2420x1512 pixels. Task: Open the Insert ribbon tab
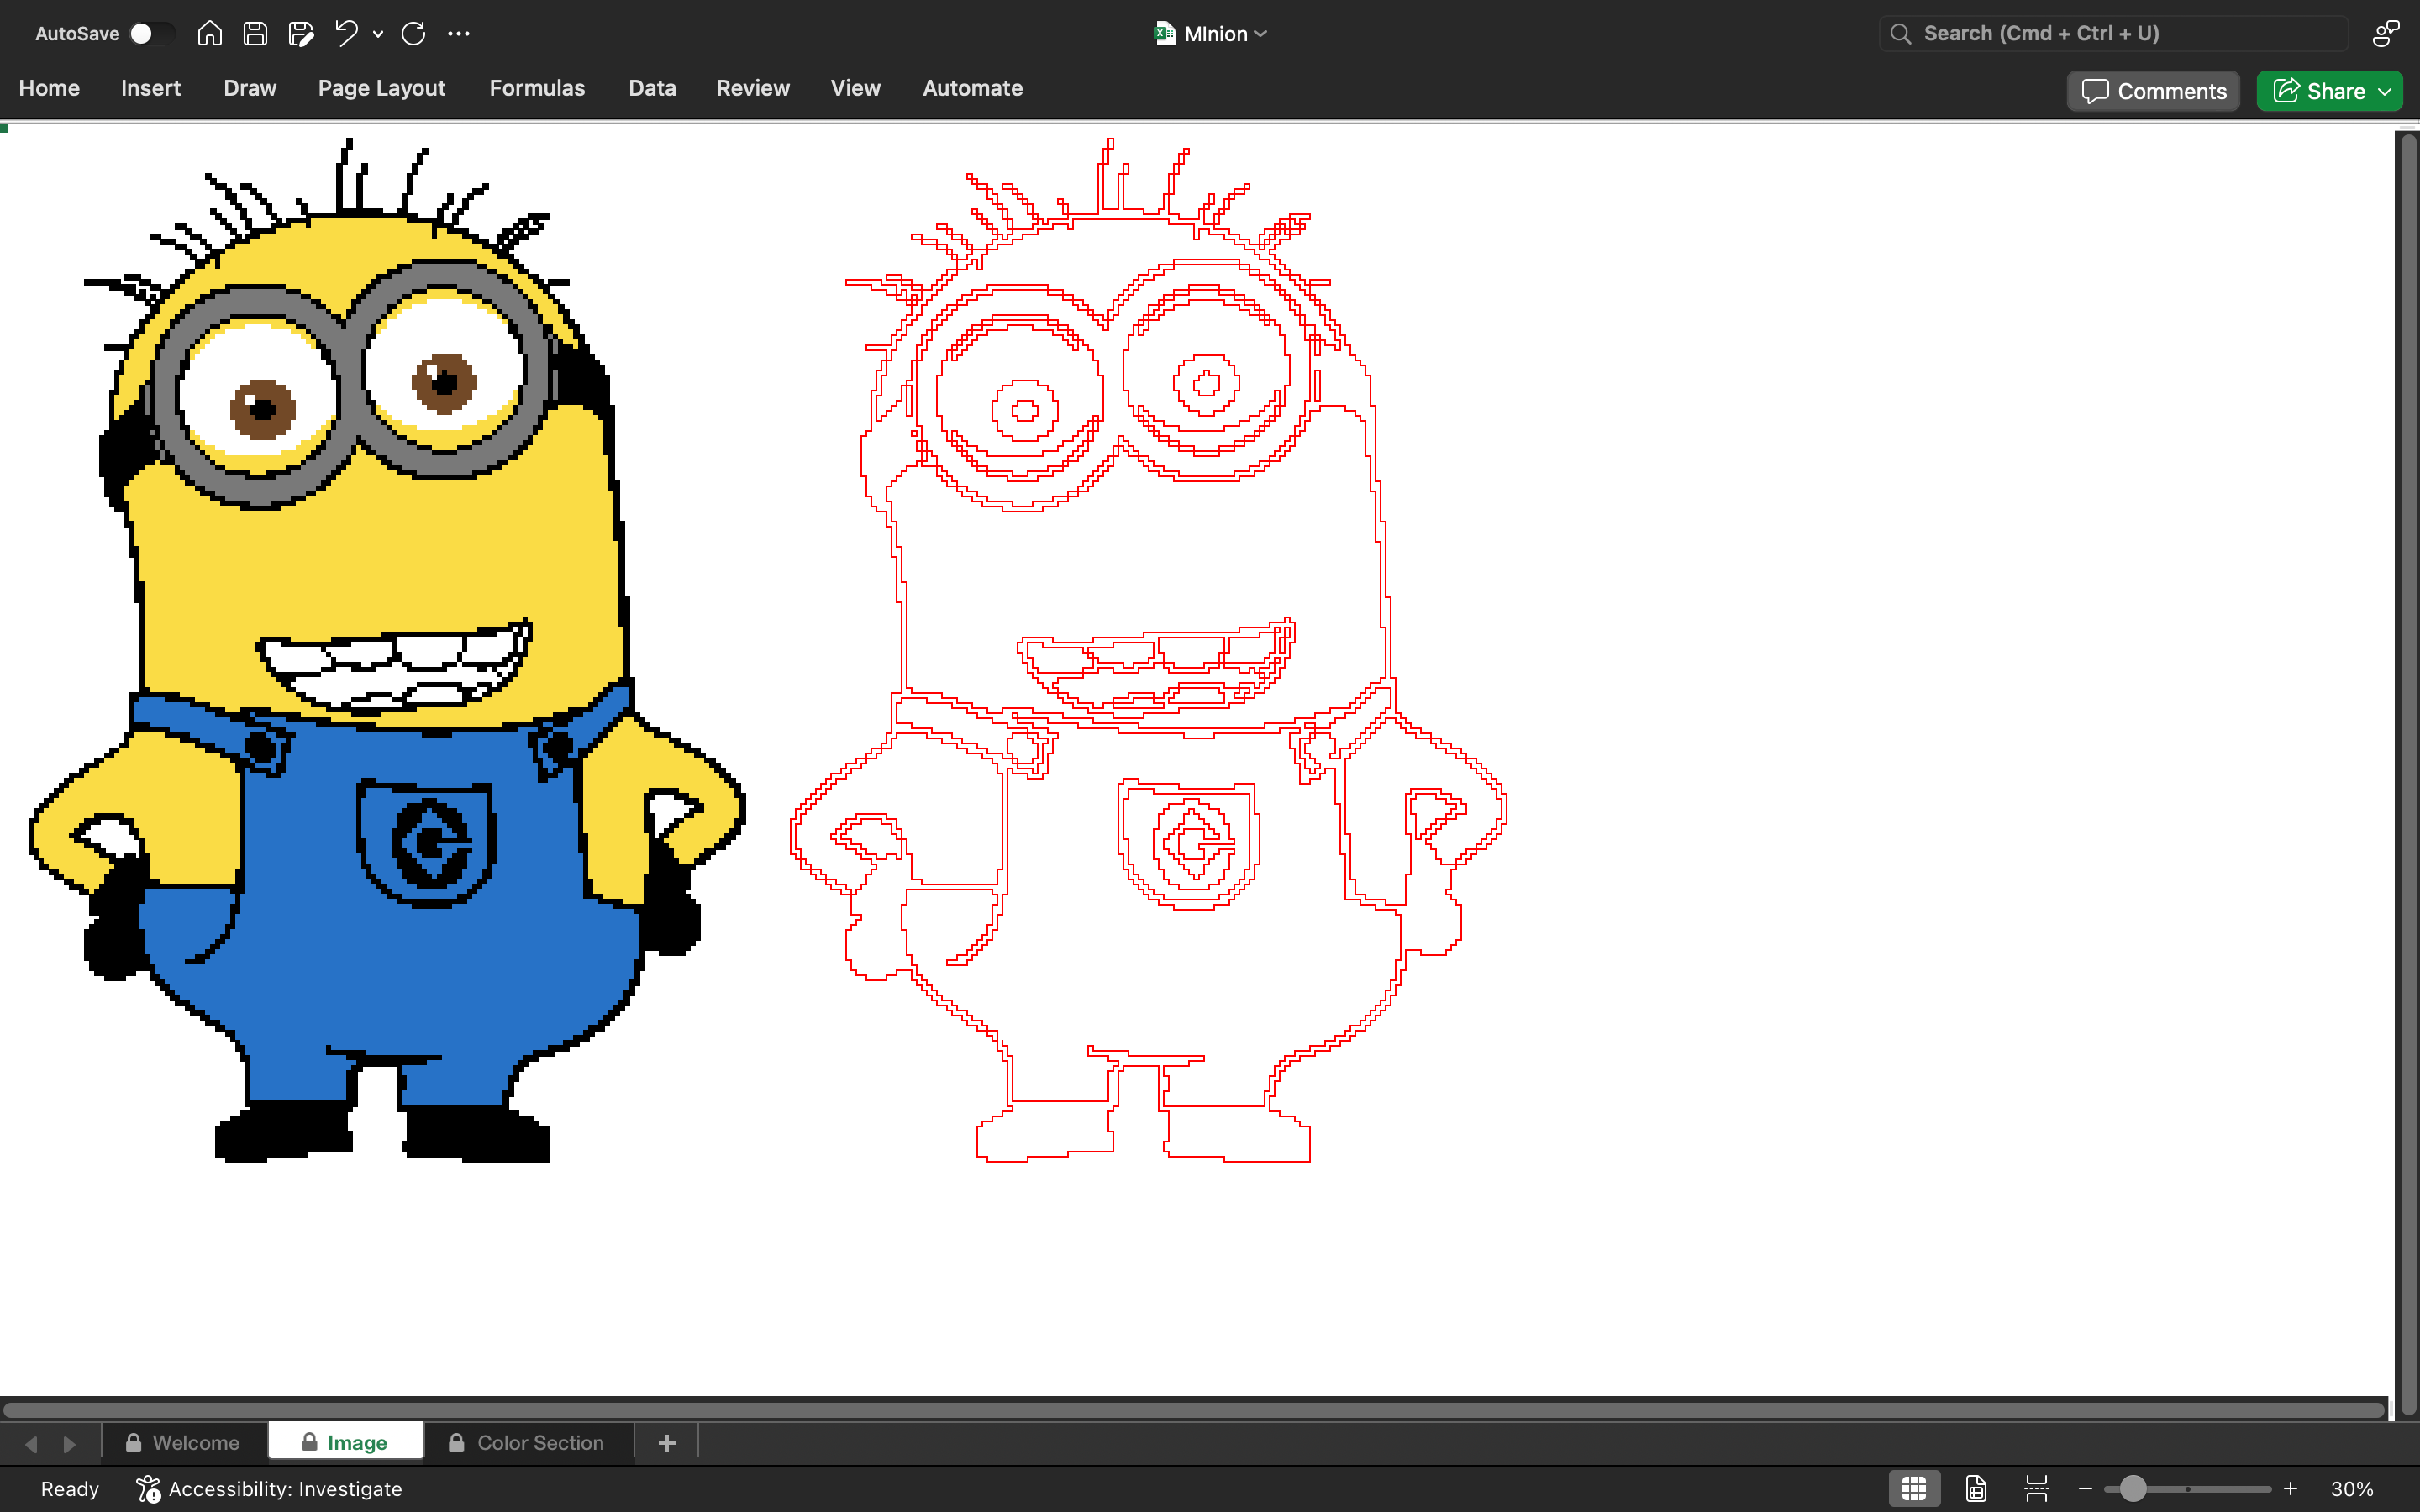click(x=151, y=88)
